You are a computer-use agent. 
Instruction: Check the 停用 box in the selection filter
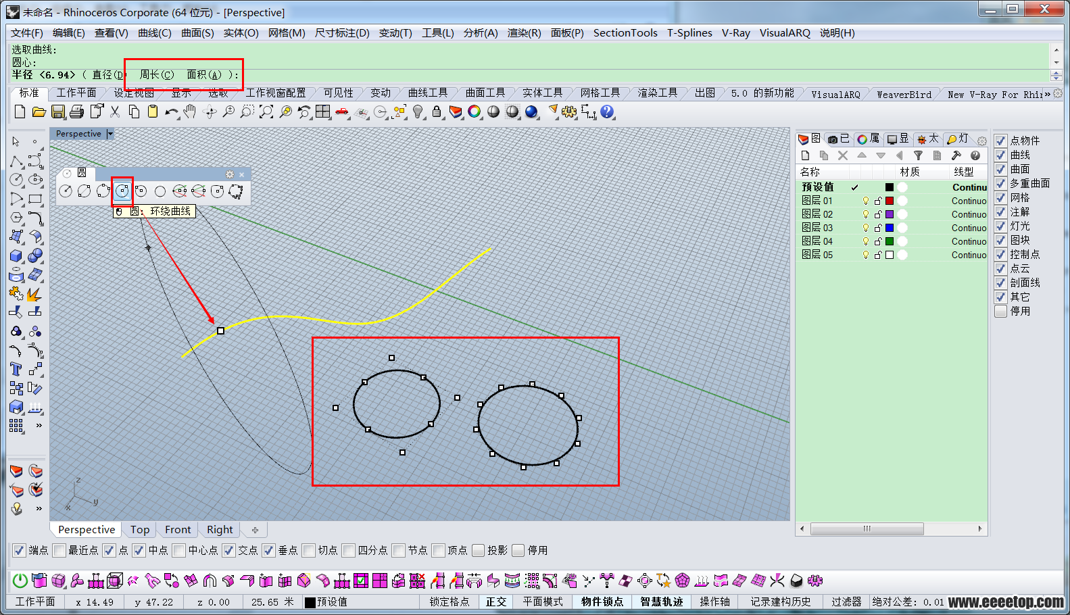(x=1001, y=311)
